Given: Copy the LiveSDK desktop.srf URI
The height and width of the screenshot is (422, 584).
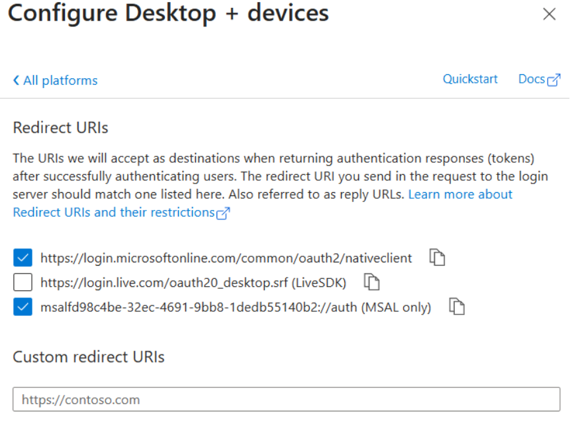Looking at the screenshot, I should (373, 282).
